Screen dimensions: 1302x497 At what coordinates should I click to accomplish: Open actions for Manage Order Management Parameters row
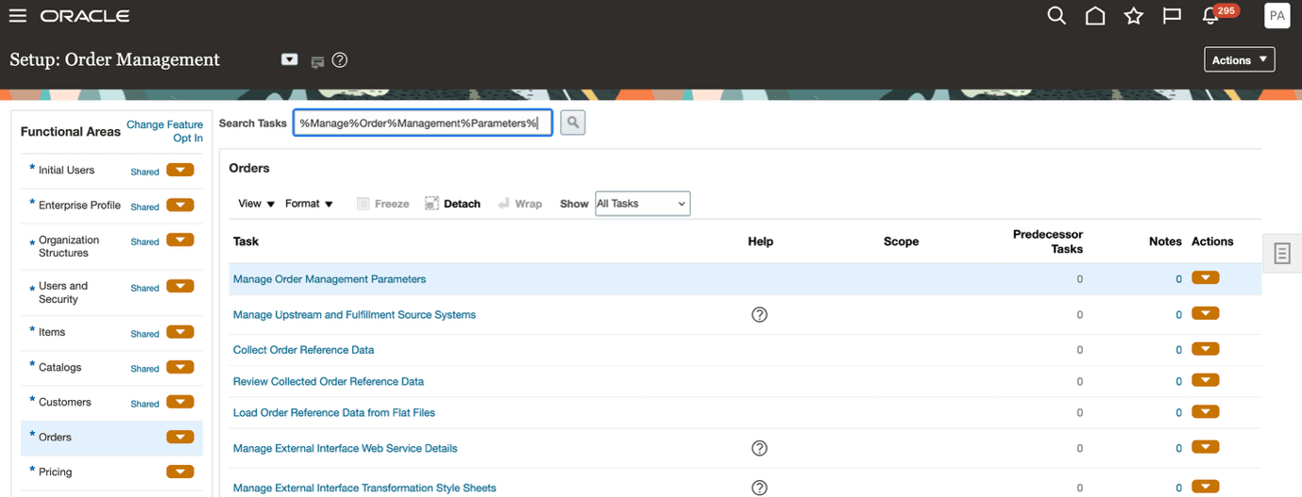point(1206,278)
